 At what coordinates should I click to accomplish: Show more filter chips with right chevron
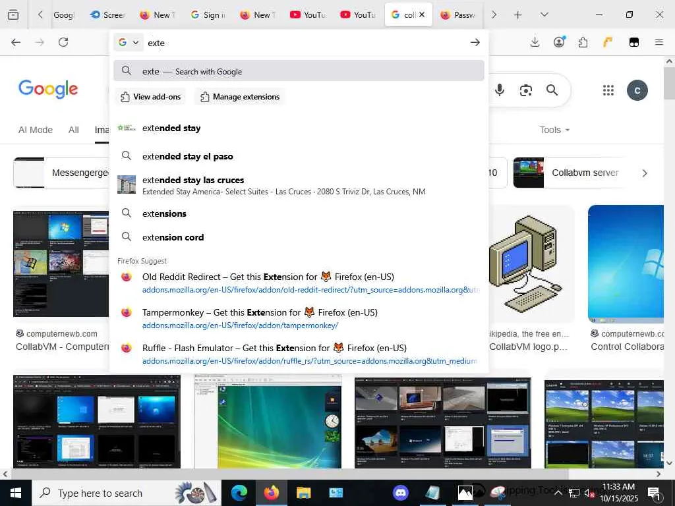coord(645,173)
